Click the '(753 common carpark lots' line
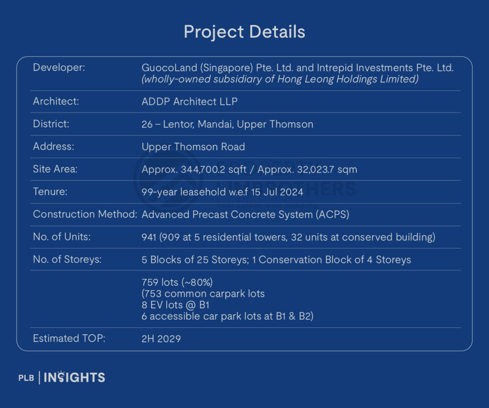Image resolution: width=489 pixels, height=408 pixels. tap(203, 293)
